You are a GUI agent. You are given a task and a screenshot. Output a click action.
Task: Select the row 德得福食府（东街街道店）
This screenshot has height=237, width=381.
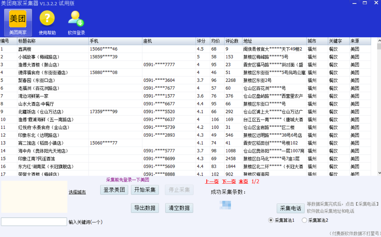(x=185, y=73)
